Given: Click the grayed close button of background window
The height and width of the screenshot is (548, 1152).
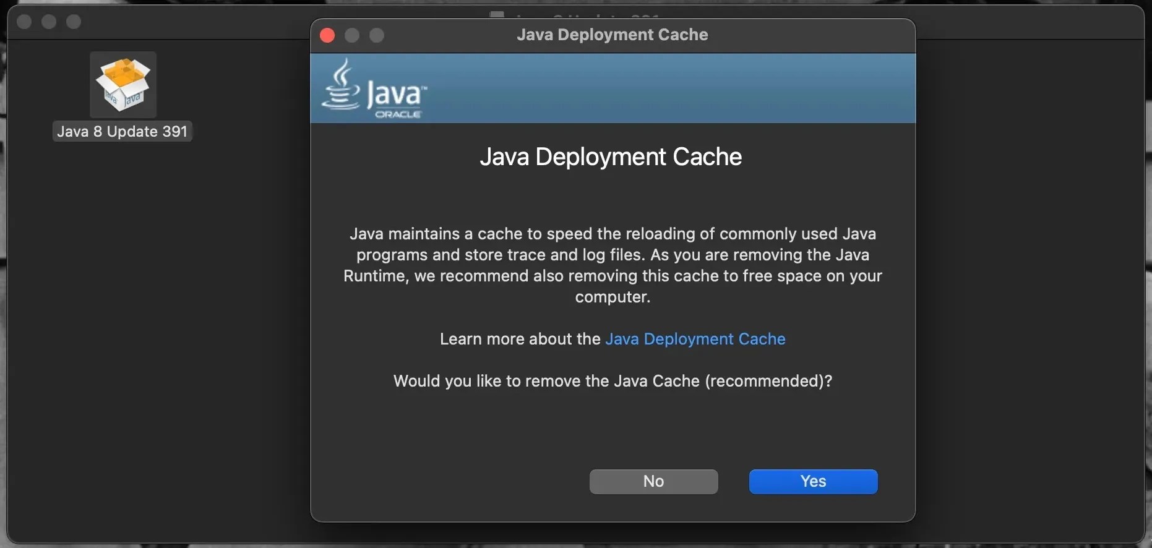Looking at the screenshot, I should 24,22.
